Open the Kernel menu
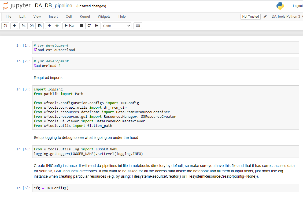The width and height of the screenshot is (303, 198). 85,17
